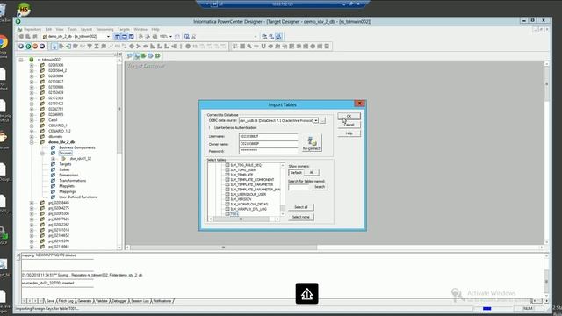Click the Sigma aggregator toolbar icon
This screenshot has width=562, height=316.
coord(97,47)
